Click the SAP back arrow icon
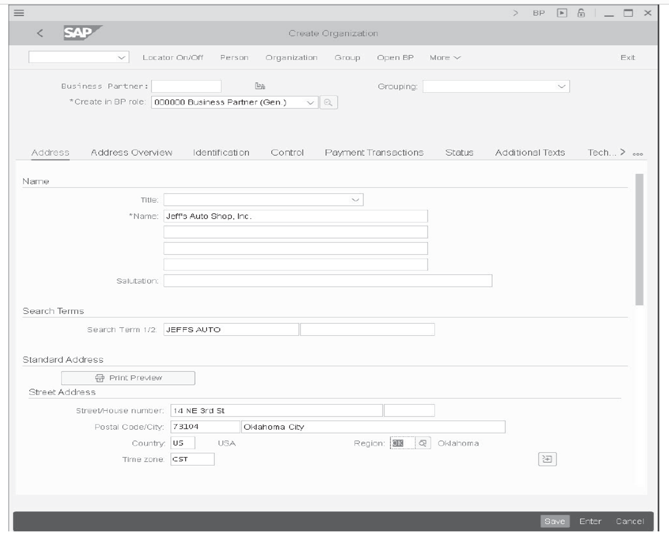The height and width of the screenshot is (535, 669). (40, 33)
